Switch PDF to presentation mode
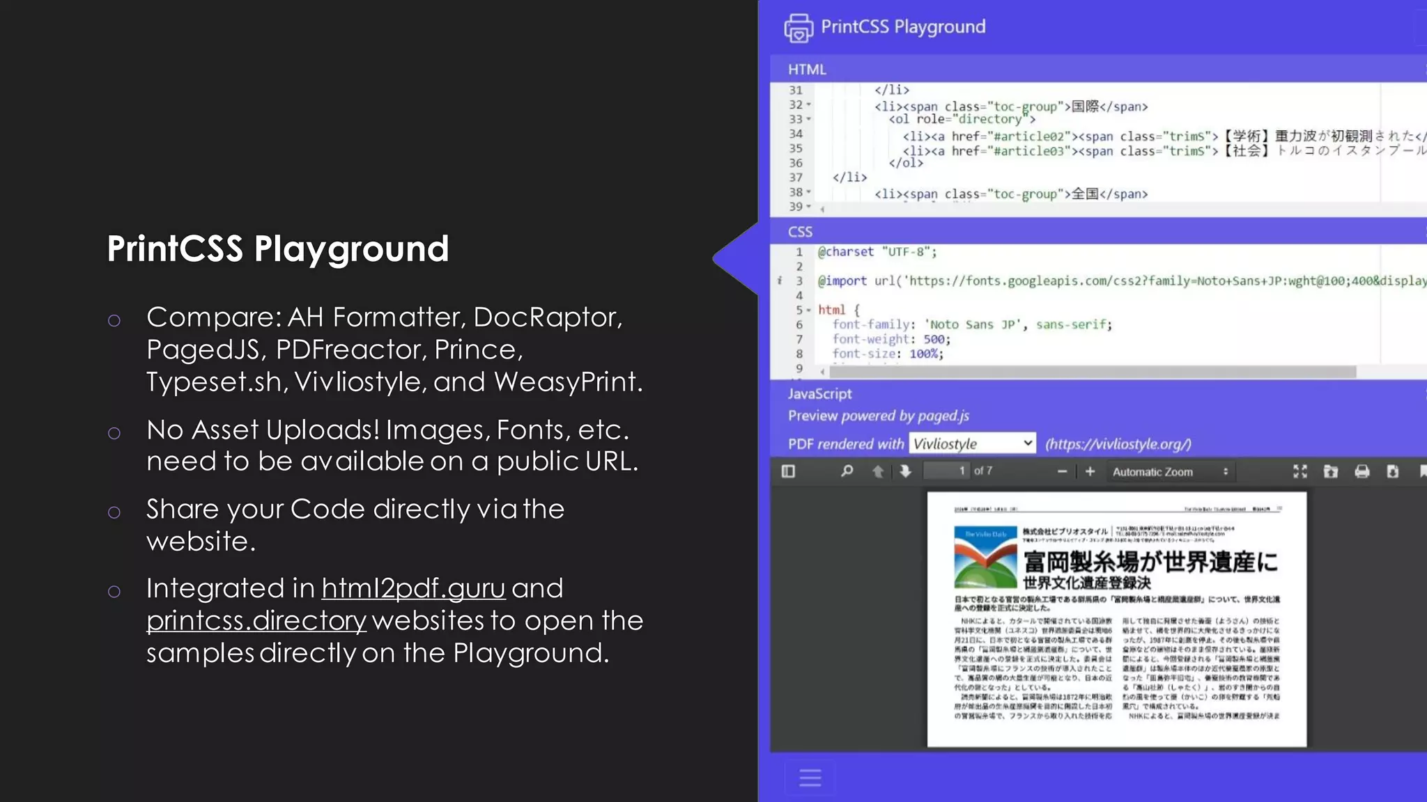Viewport: 1427px width, 802px height. click(x=1300, y=471)
